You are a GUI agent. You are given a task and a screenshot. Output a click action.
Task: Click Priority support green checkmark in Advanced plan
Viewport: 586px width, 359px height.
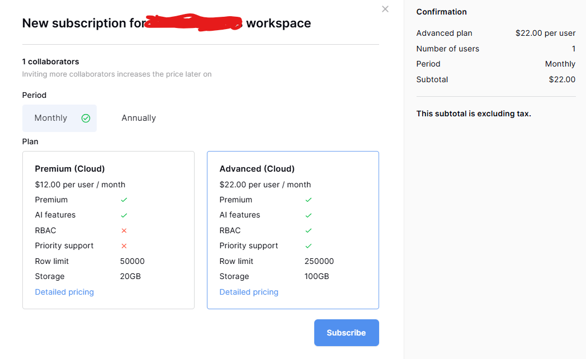coord(309,246)
